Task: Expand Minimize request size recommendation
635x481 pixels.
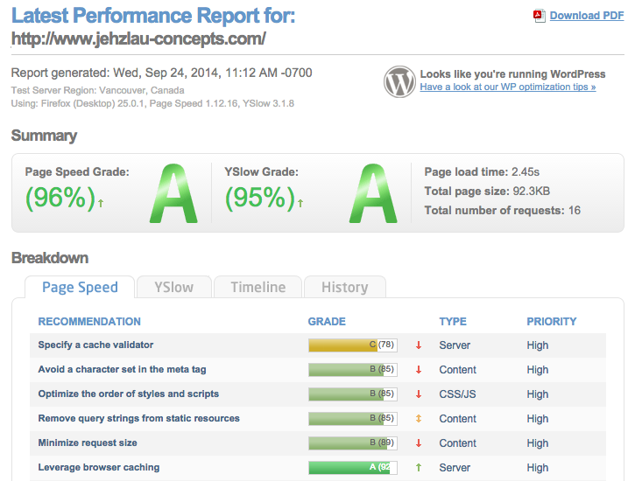Action: click(x=88, y=443)
